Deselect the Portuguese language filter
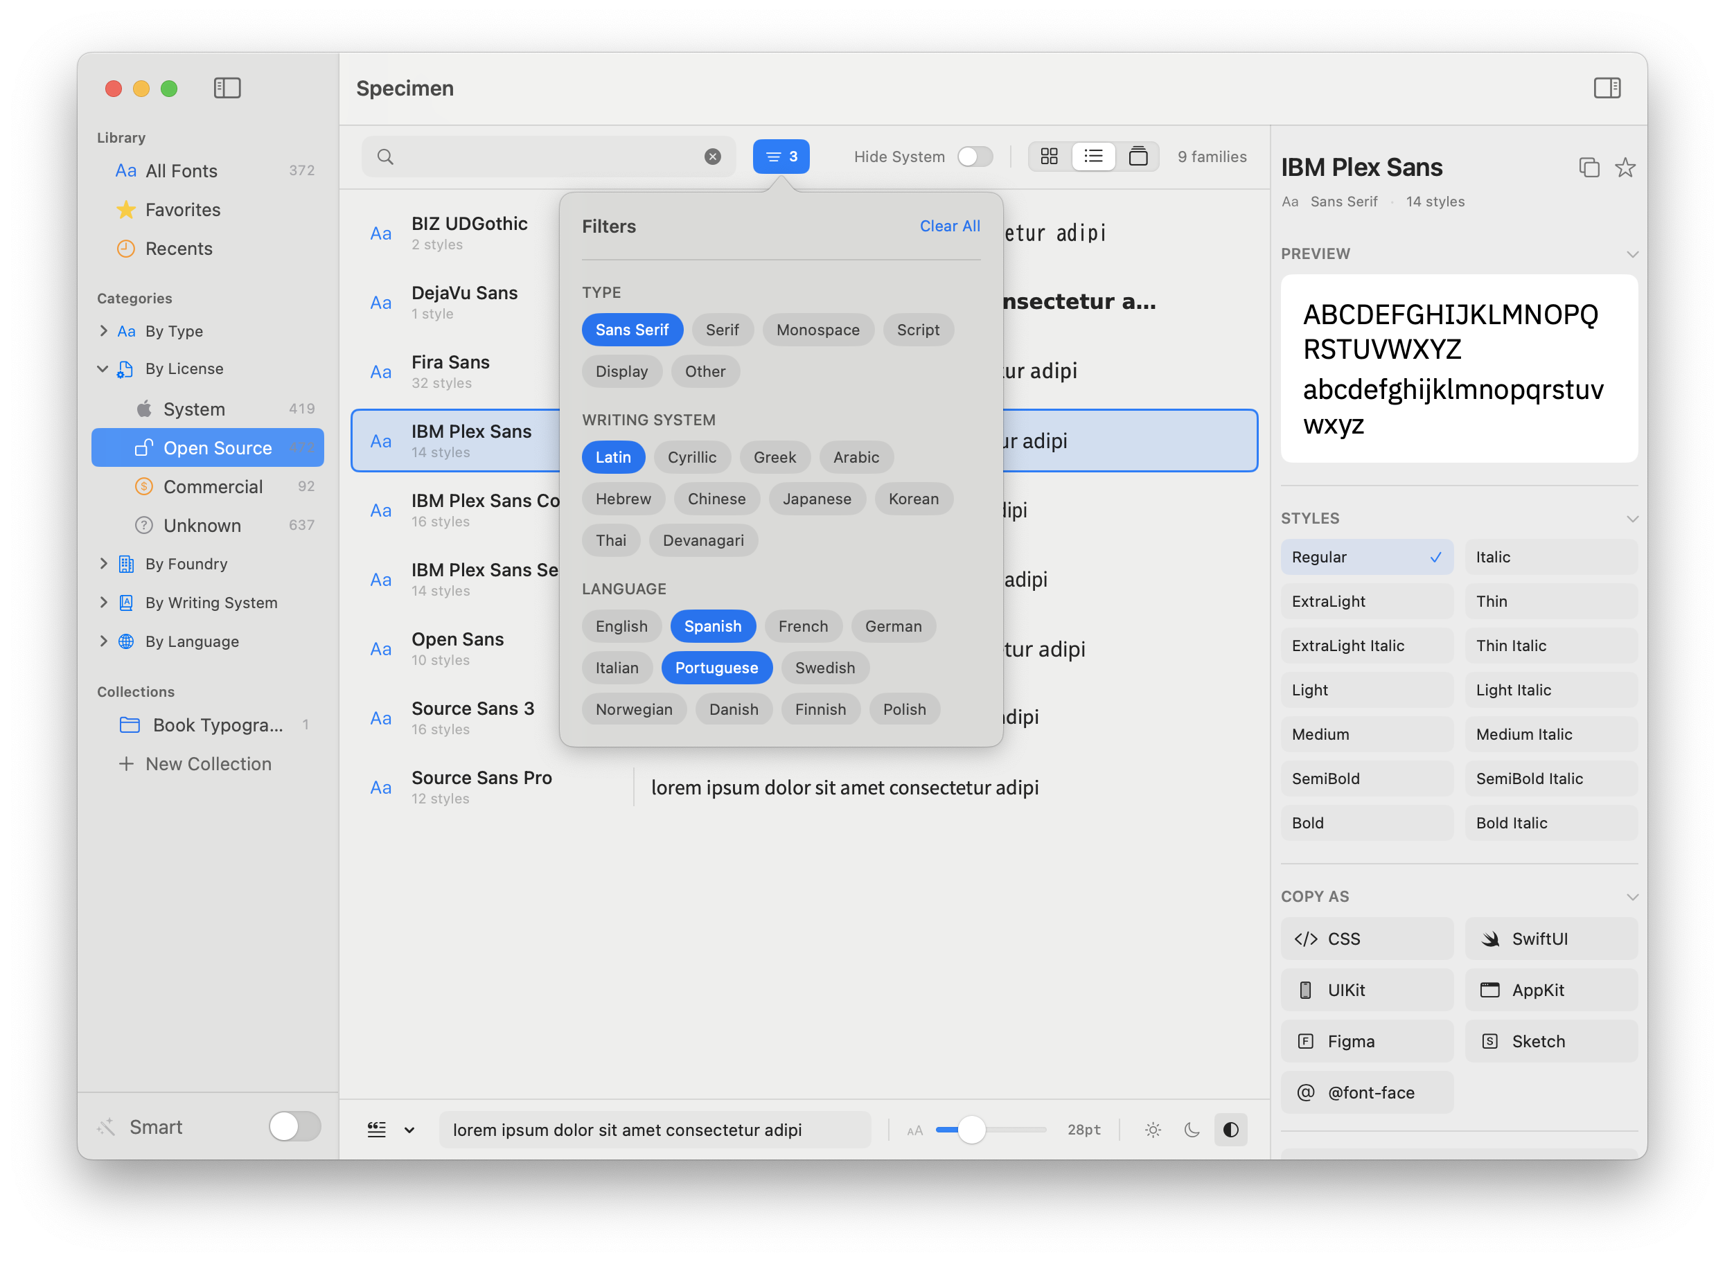Image resolution: width=1725 pixels, height=1262 pixels. 716,667
